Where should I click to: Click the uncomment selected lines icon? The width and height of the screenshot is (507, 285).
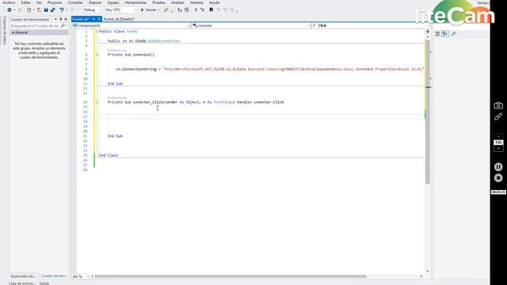pos(203,10)
